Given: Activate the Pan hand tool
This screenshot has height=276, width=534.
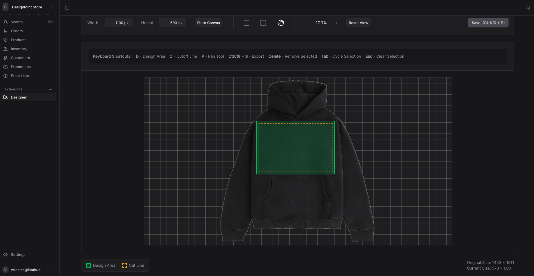Looking at the screenshot, I should click(x=281, y=23).
